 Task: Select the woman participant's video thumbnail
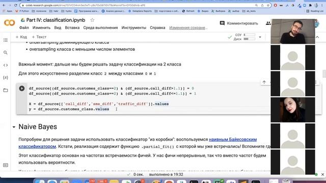pyautogui.click(x=293, y=110)
